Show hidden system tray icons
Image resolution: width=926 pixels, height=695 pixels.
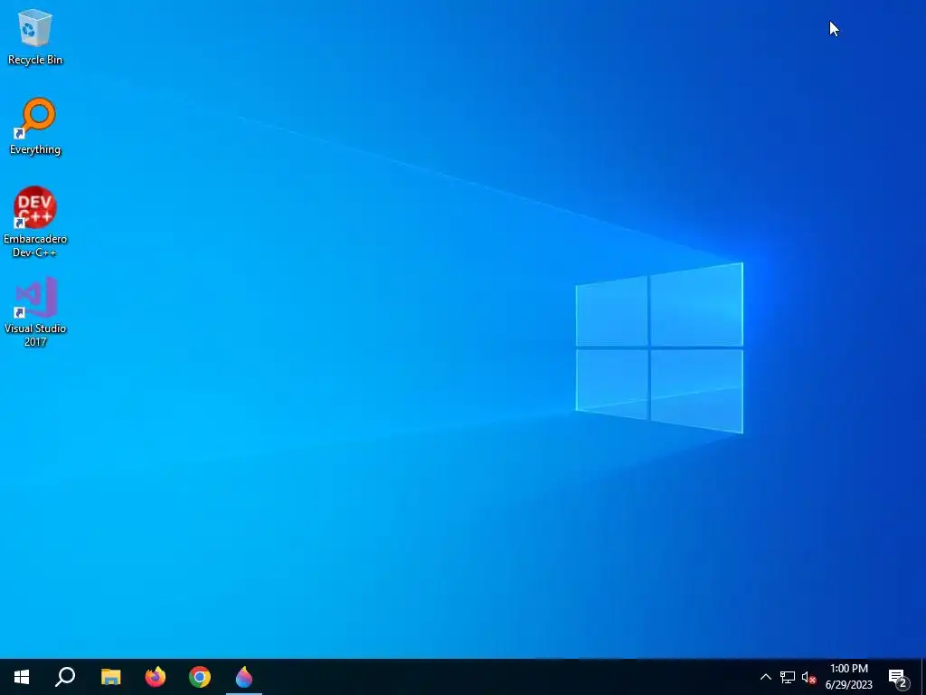(x=765, y=677)
